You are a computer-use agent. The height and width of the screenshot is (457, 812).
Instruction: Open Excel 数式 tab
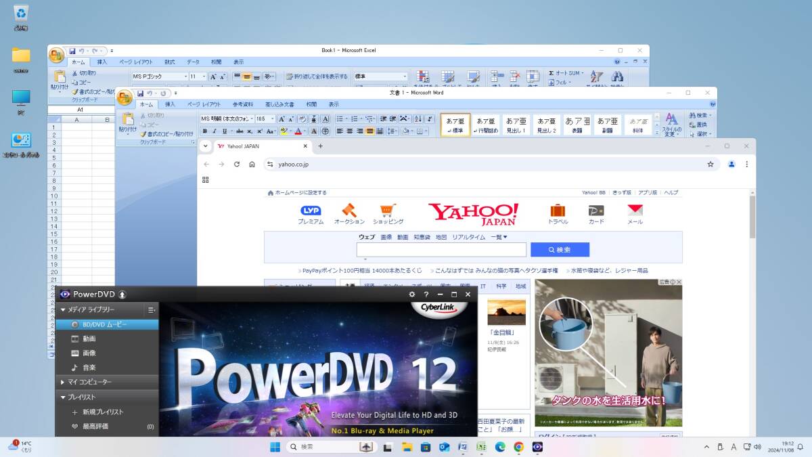pos(169,62)
